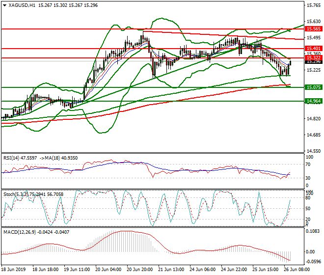Image resolution: width=324 pixels, height=275 pixels.
Task: Click the latest candlestick on the price chart
Action: [x=290, y=63]
